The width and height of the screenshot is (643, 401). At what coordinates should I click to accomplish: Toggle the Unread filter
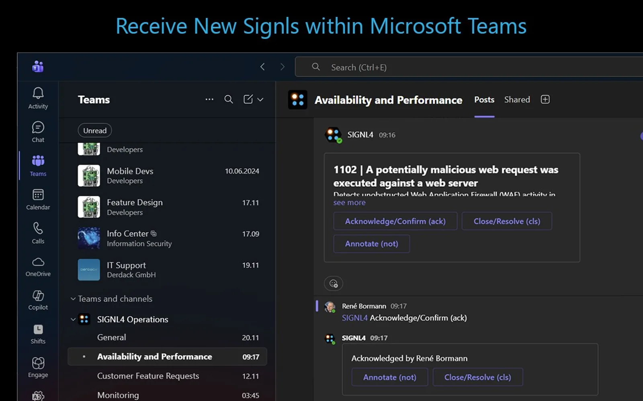click(x=95, y=130)
